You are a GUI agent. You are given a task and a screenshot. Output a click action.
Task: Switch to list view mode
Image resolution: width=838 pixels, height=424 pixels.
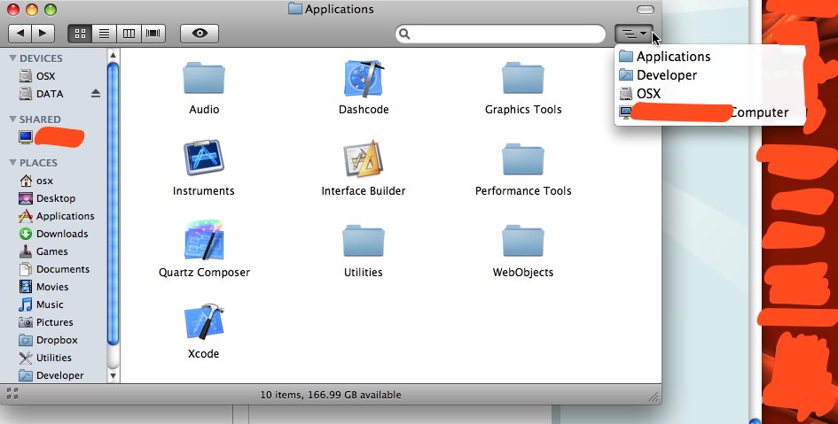click(x=105, y=34)
